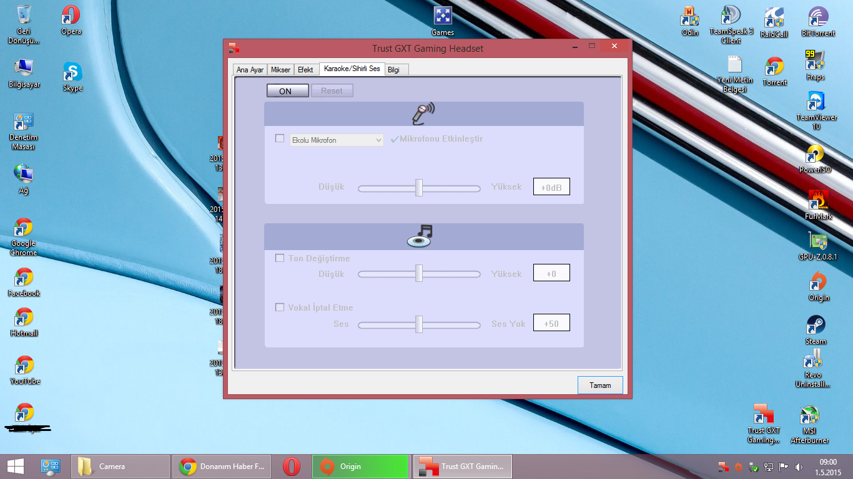Open the Steam desktop shortcut
The image size is (853, 479).
coord(816,330)
